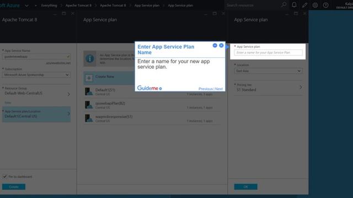Screen dimensions: 353x198
Task: Expand App Service plan/location Default1 chevron
Action: (x=68, y=114)
